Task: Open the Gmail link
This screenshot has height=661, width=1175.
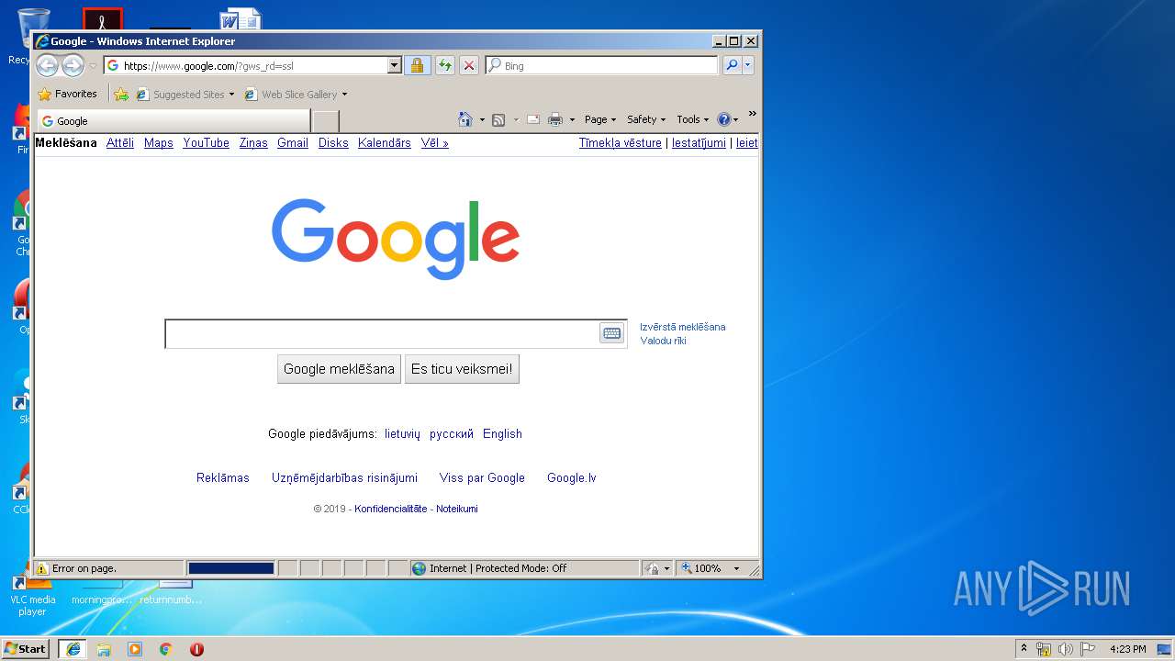Action: coord(293,143)
